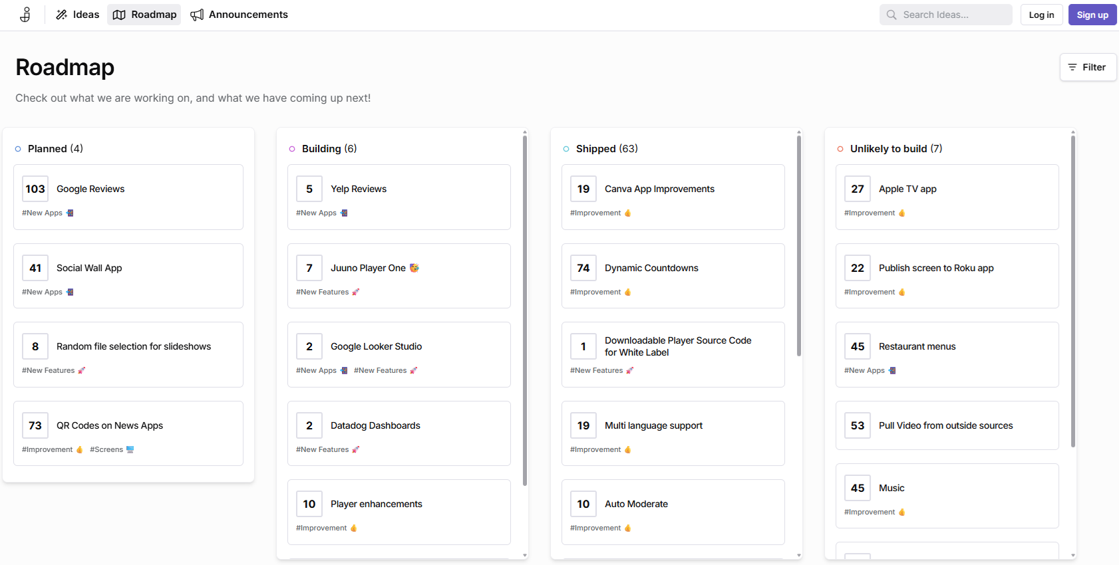Upvote Random file selection for slideshows
Viewport: 1119px width, 565px height.
click(x=35, y=346)
